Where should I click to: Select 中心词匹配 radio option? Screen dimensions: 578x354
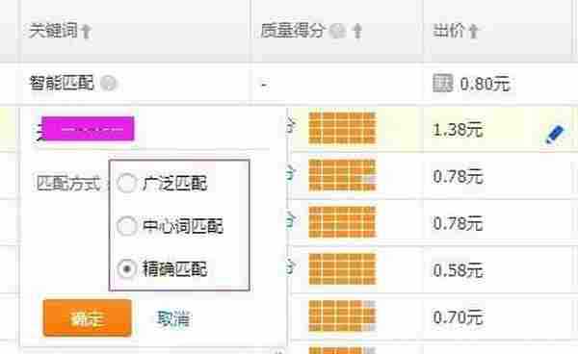[x=127, y=226]
